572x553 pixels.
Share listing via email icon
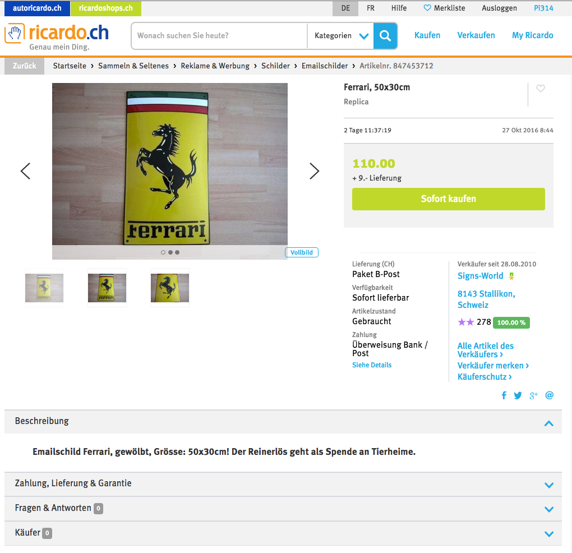(x=550, y=395)
